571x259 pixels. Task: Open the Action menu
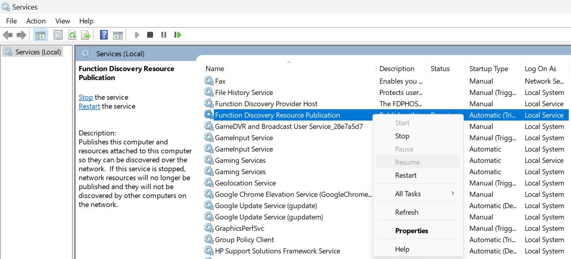tap(36, 21)
